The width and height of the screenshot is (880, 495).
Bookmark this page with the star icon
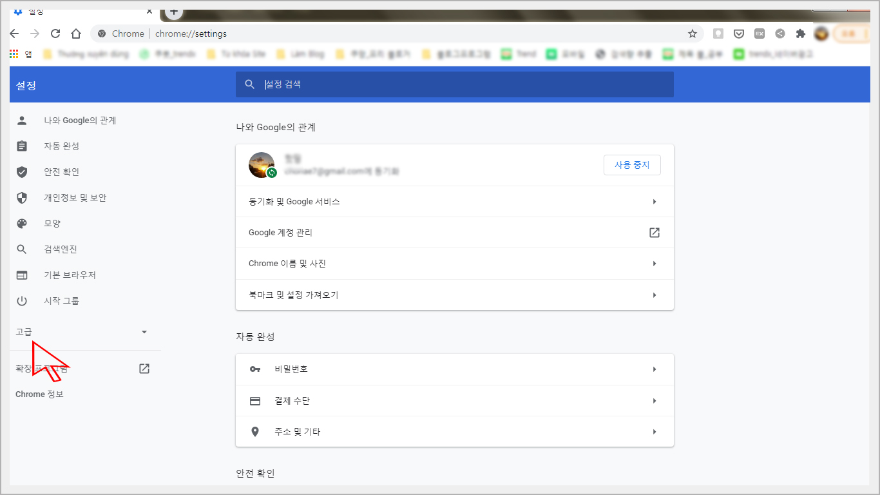coord(693,34)
